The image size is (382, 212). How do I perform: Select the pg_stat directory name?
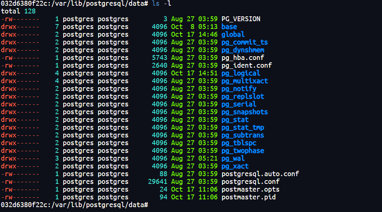[235, 120]
